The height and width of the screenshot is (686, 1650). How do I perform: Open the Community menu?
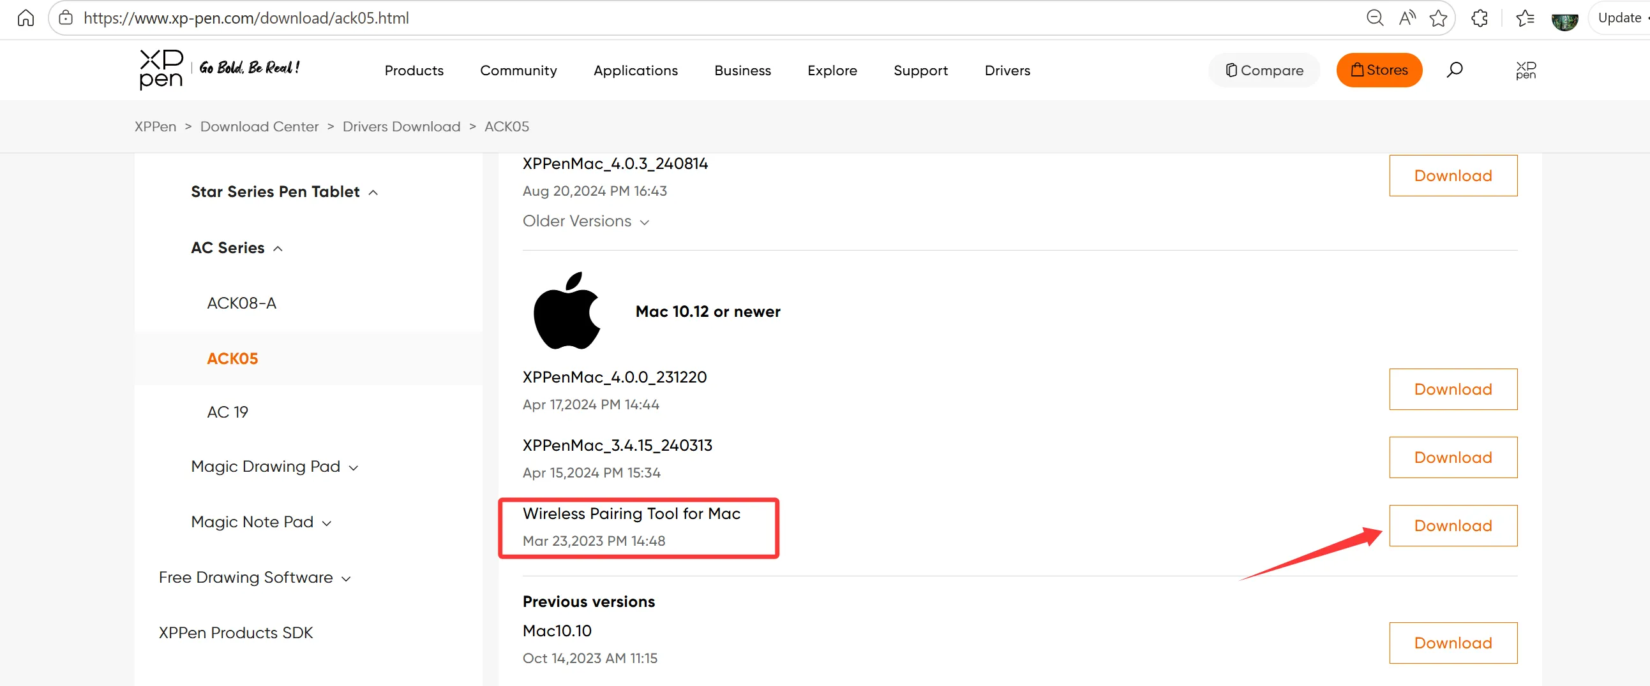point(518,70)
